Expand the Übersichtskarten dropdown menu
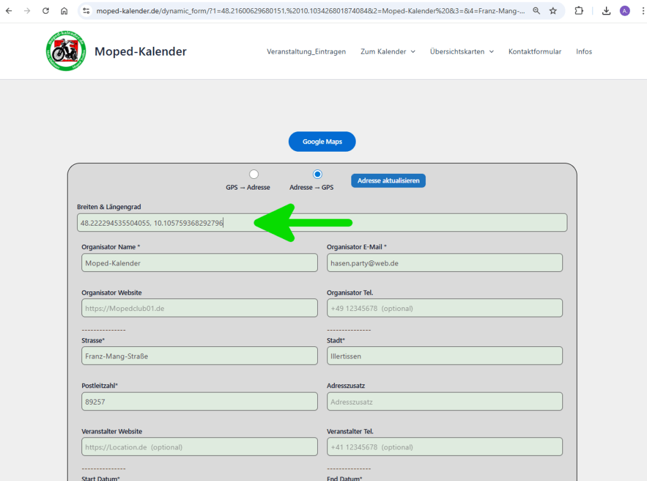The image size is (647, 481). 461,52
